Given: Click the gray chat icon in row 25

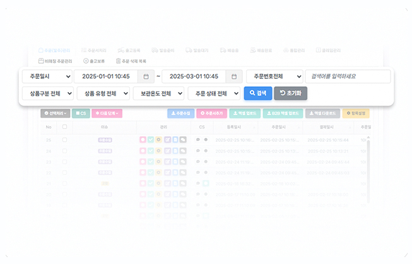Looking at the screenshot, I should click(x=183, y=140).
